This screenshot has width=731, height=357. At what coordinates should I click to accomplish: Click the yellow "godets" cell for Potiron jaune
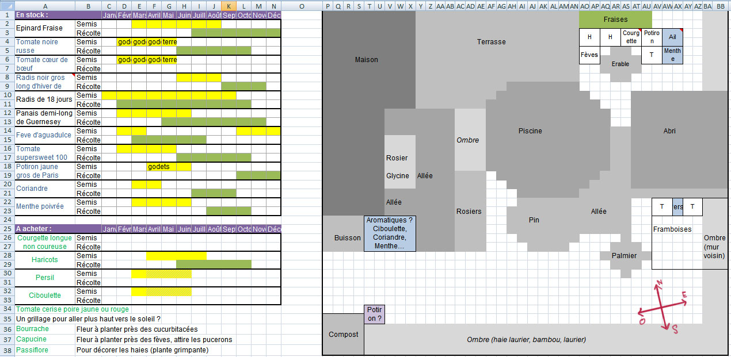(161, 167)
